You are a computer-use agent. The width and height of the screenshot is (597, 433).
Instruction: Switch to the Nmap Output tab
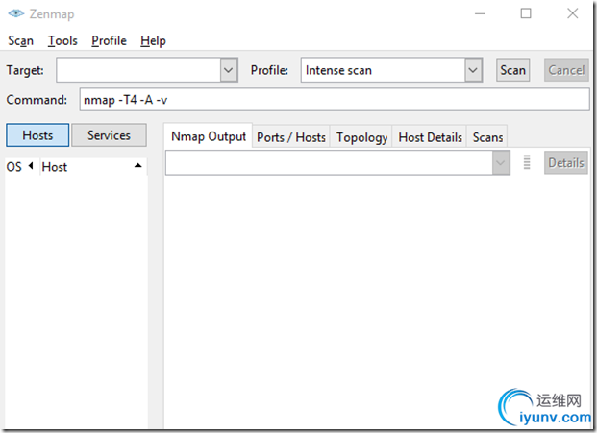(209, 136)
